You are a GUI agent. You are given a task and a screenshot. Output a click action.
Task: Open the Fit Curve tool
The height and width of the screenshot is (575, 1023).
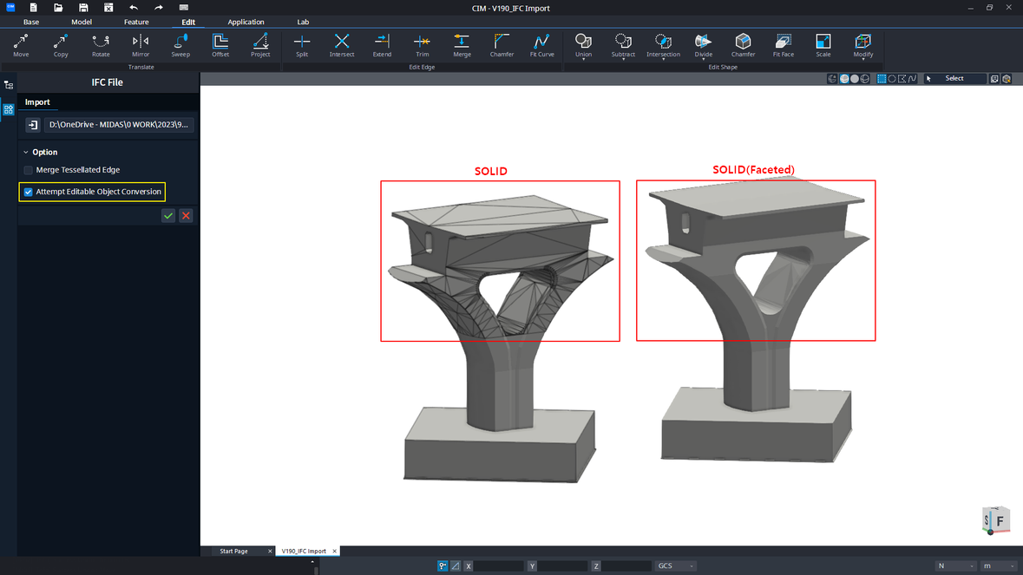point(541,46)
